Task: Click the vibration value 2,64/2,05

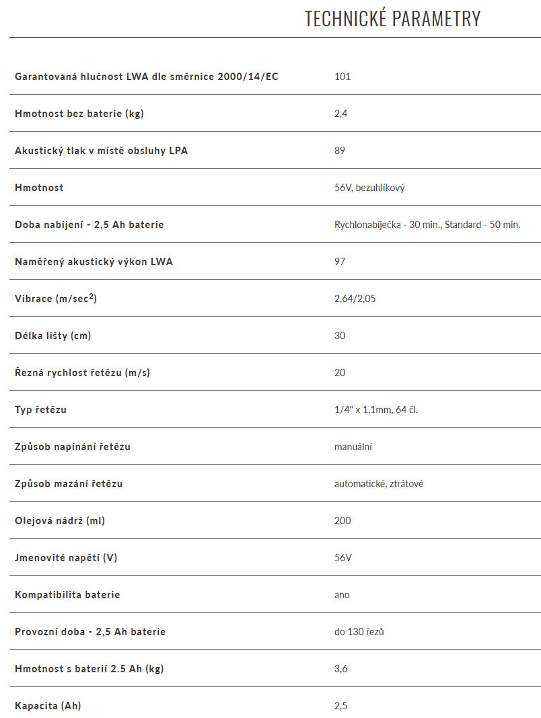Action: click(355, 299)
